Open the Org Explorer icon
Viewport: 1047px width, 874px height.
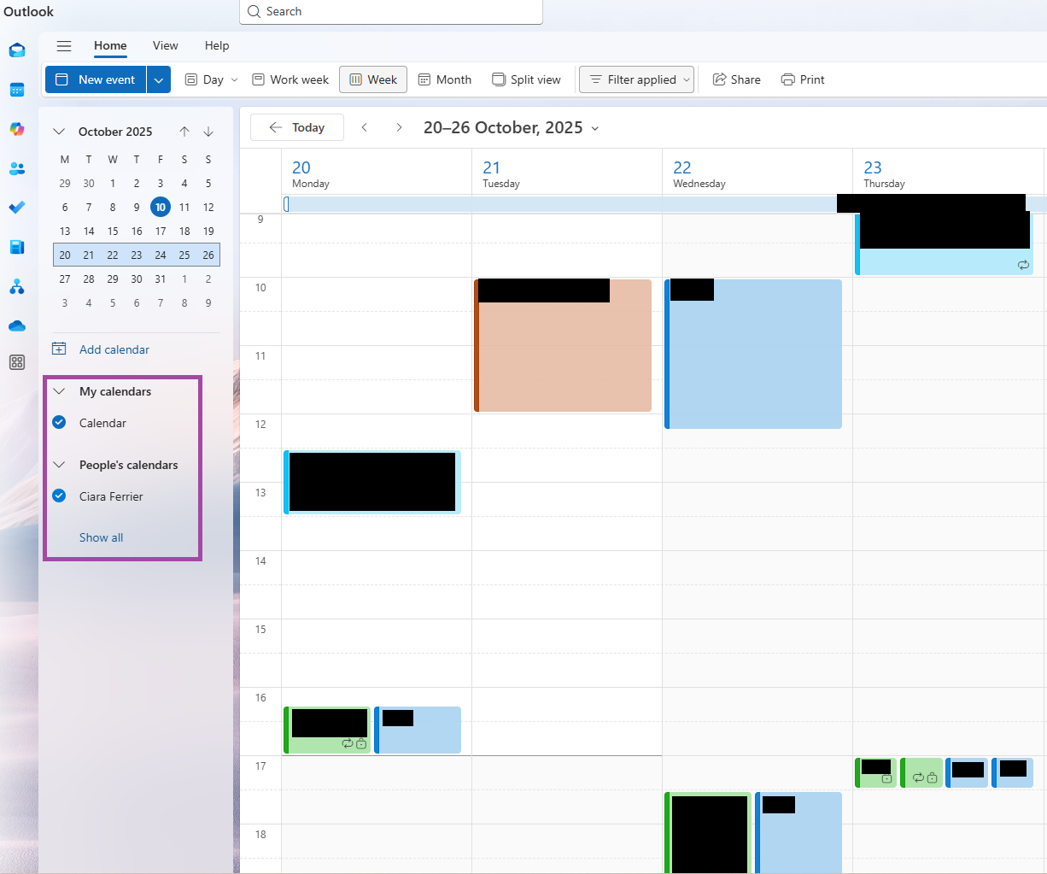tap(17, 286)
